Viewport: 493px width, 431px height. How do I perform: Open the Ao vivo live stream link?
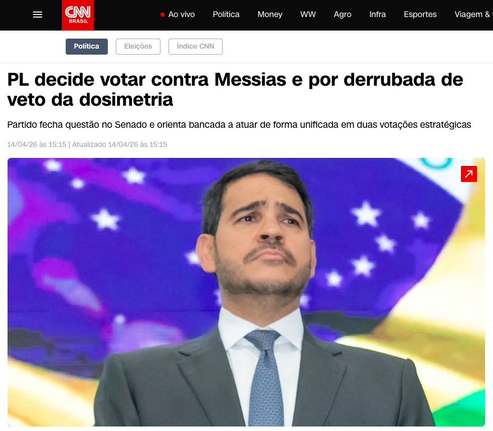pyautogui.click(x=182, y=15)
